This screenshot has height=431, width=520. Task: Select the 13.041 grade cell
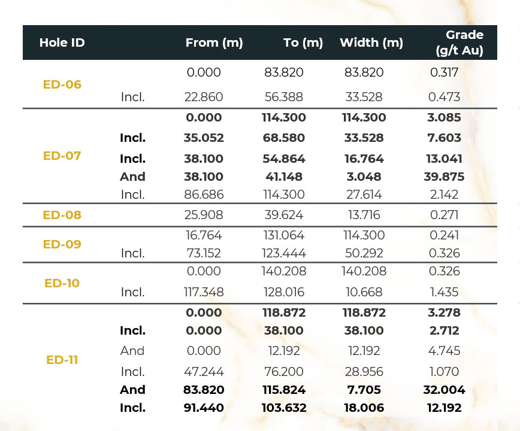point(445,159)
